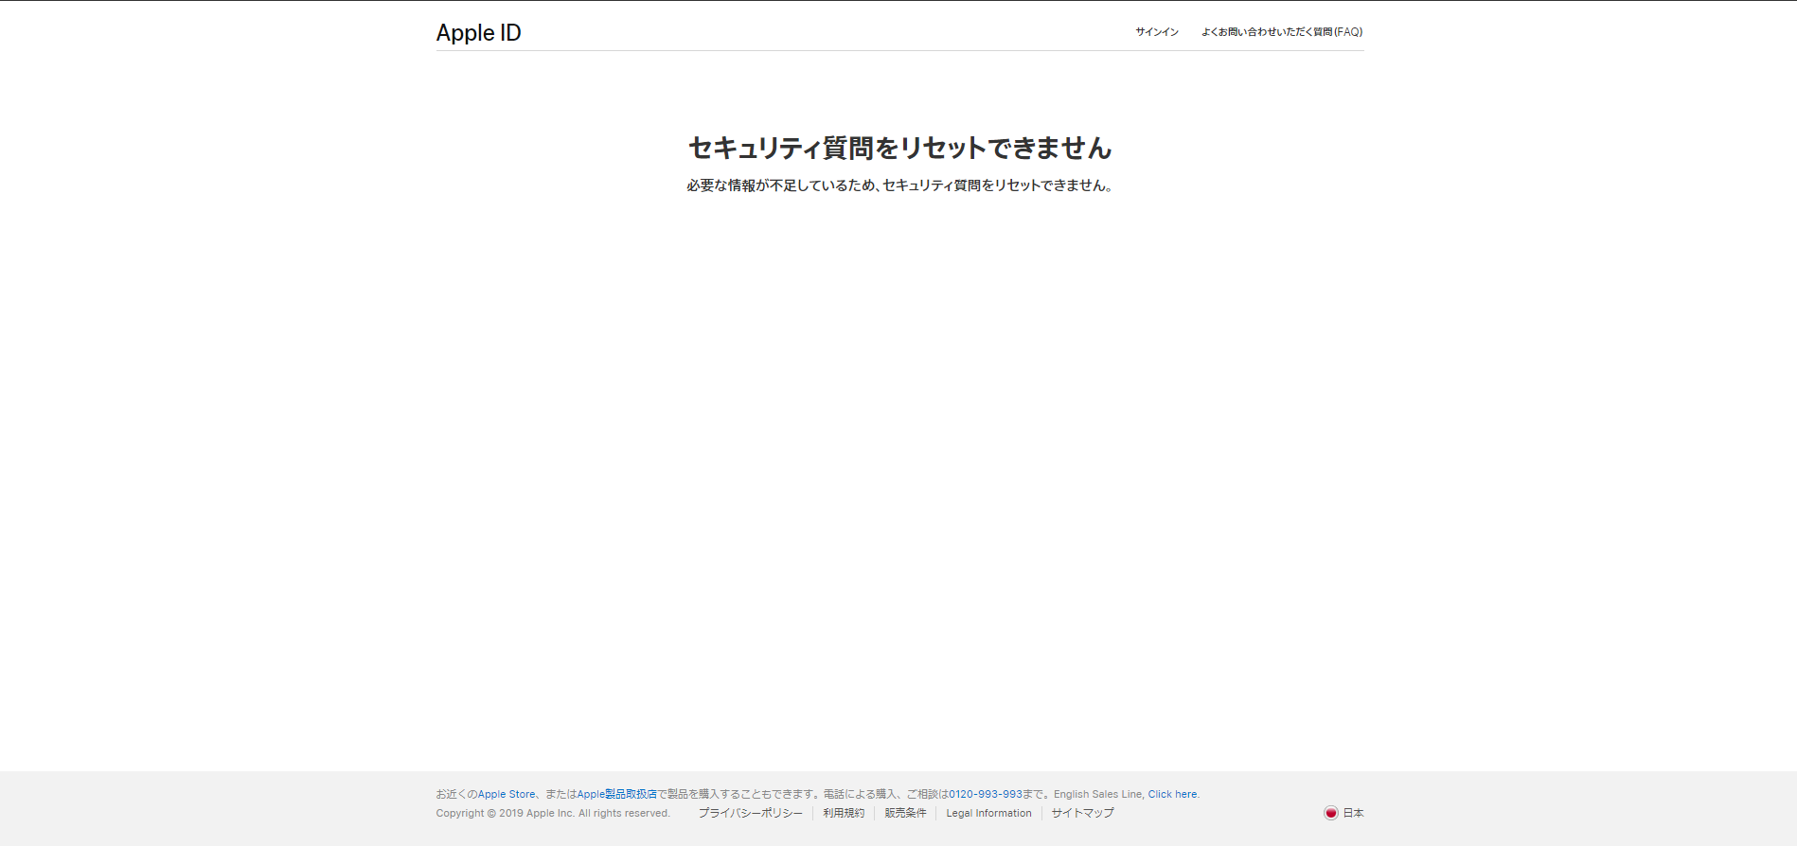Open the 販売条件 sales terms link
Image resolution: width=1797 pixels, height=846 pixels.
(x=905, y=813)
